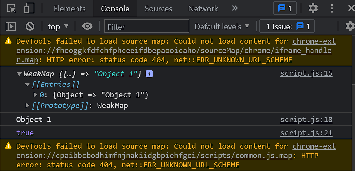Click the eye icon to create live expression

point(87,26)
